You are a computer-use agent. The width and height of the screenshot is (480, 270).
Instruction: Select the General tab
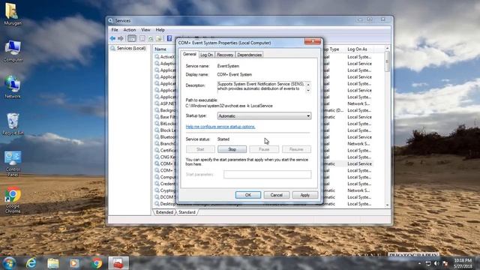pos(189,54)
